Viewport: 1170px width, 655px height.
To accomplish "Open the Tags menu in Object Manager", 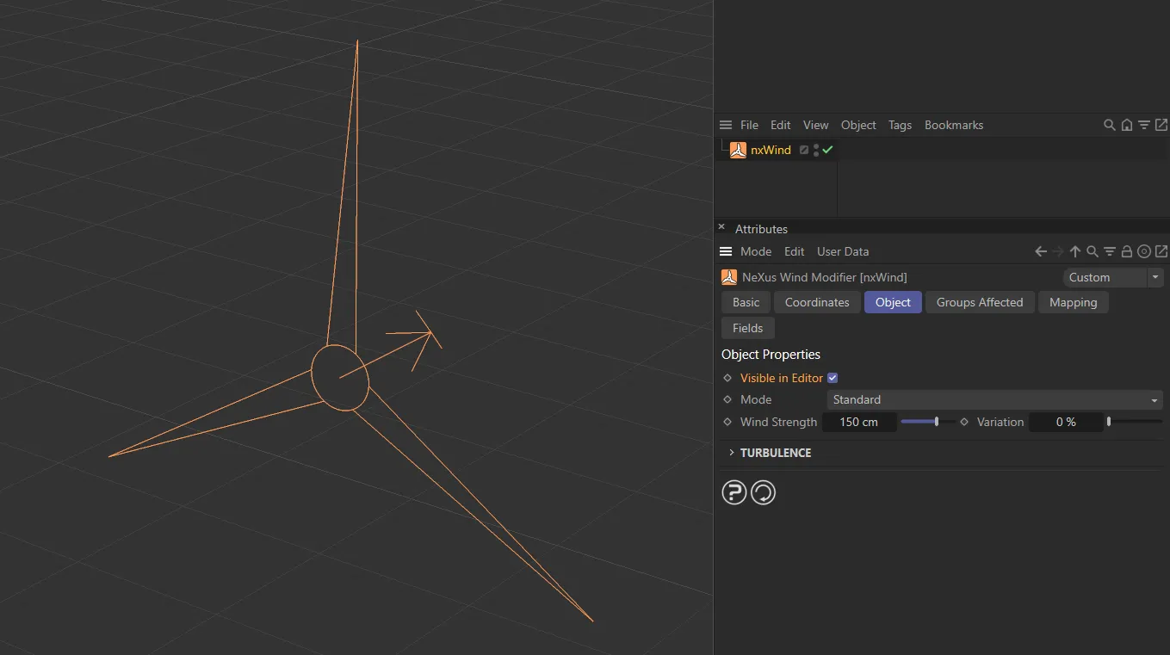I will click(900, 125).
